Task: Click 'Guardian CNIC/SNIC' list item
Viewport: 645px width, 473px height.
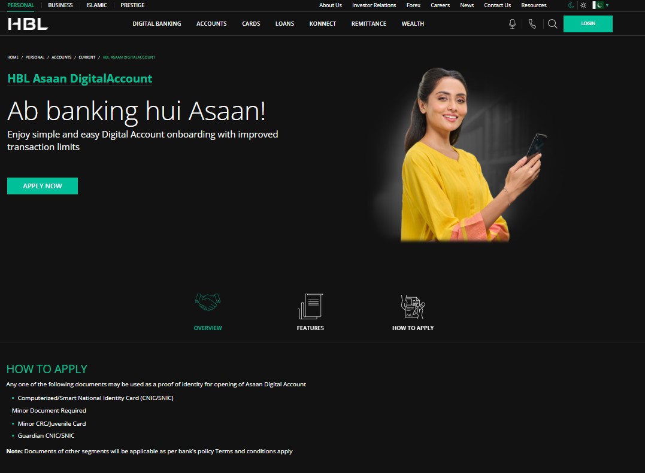Action: click(x=46, y=436)
